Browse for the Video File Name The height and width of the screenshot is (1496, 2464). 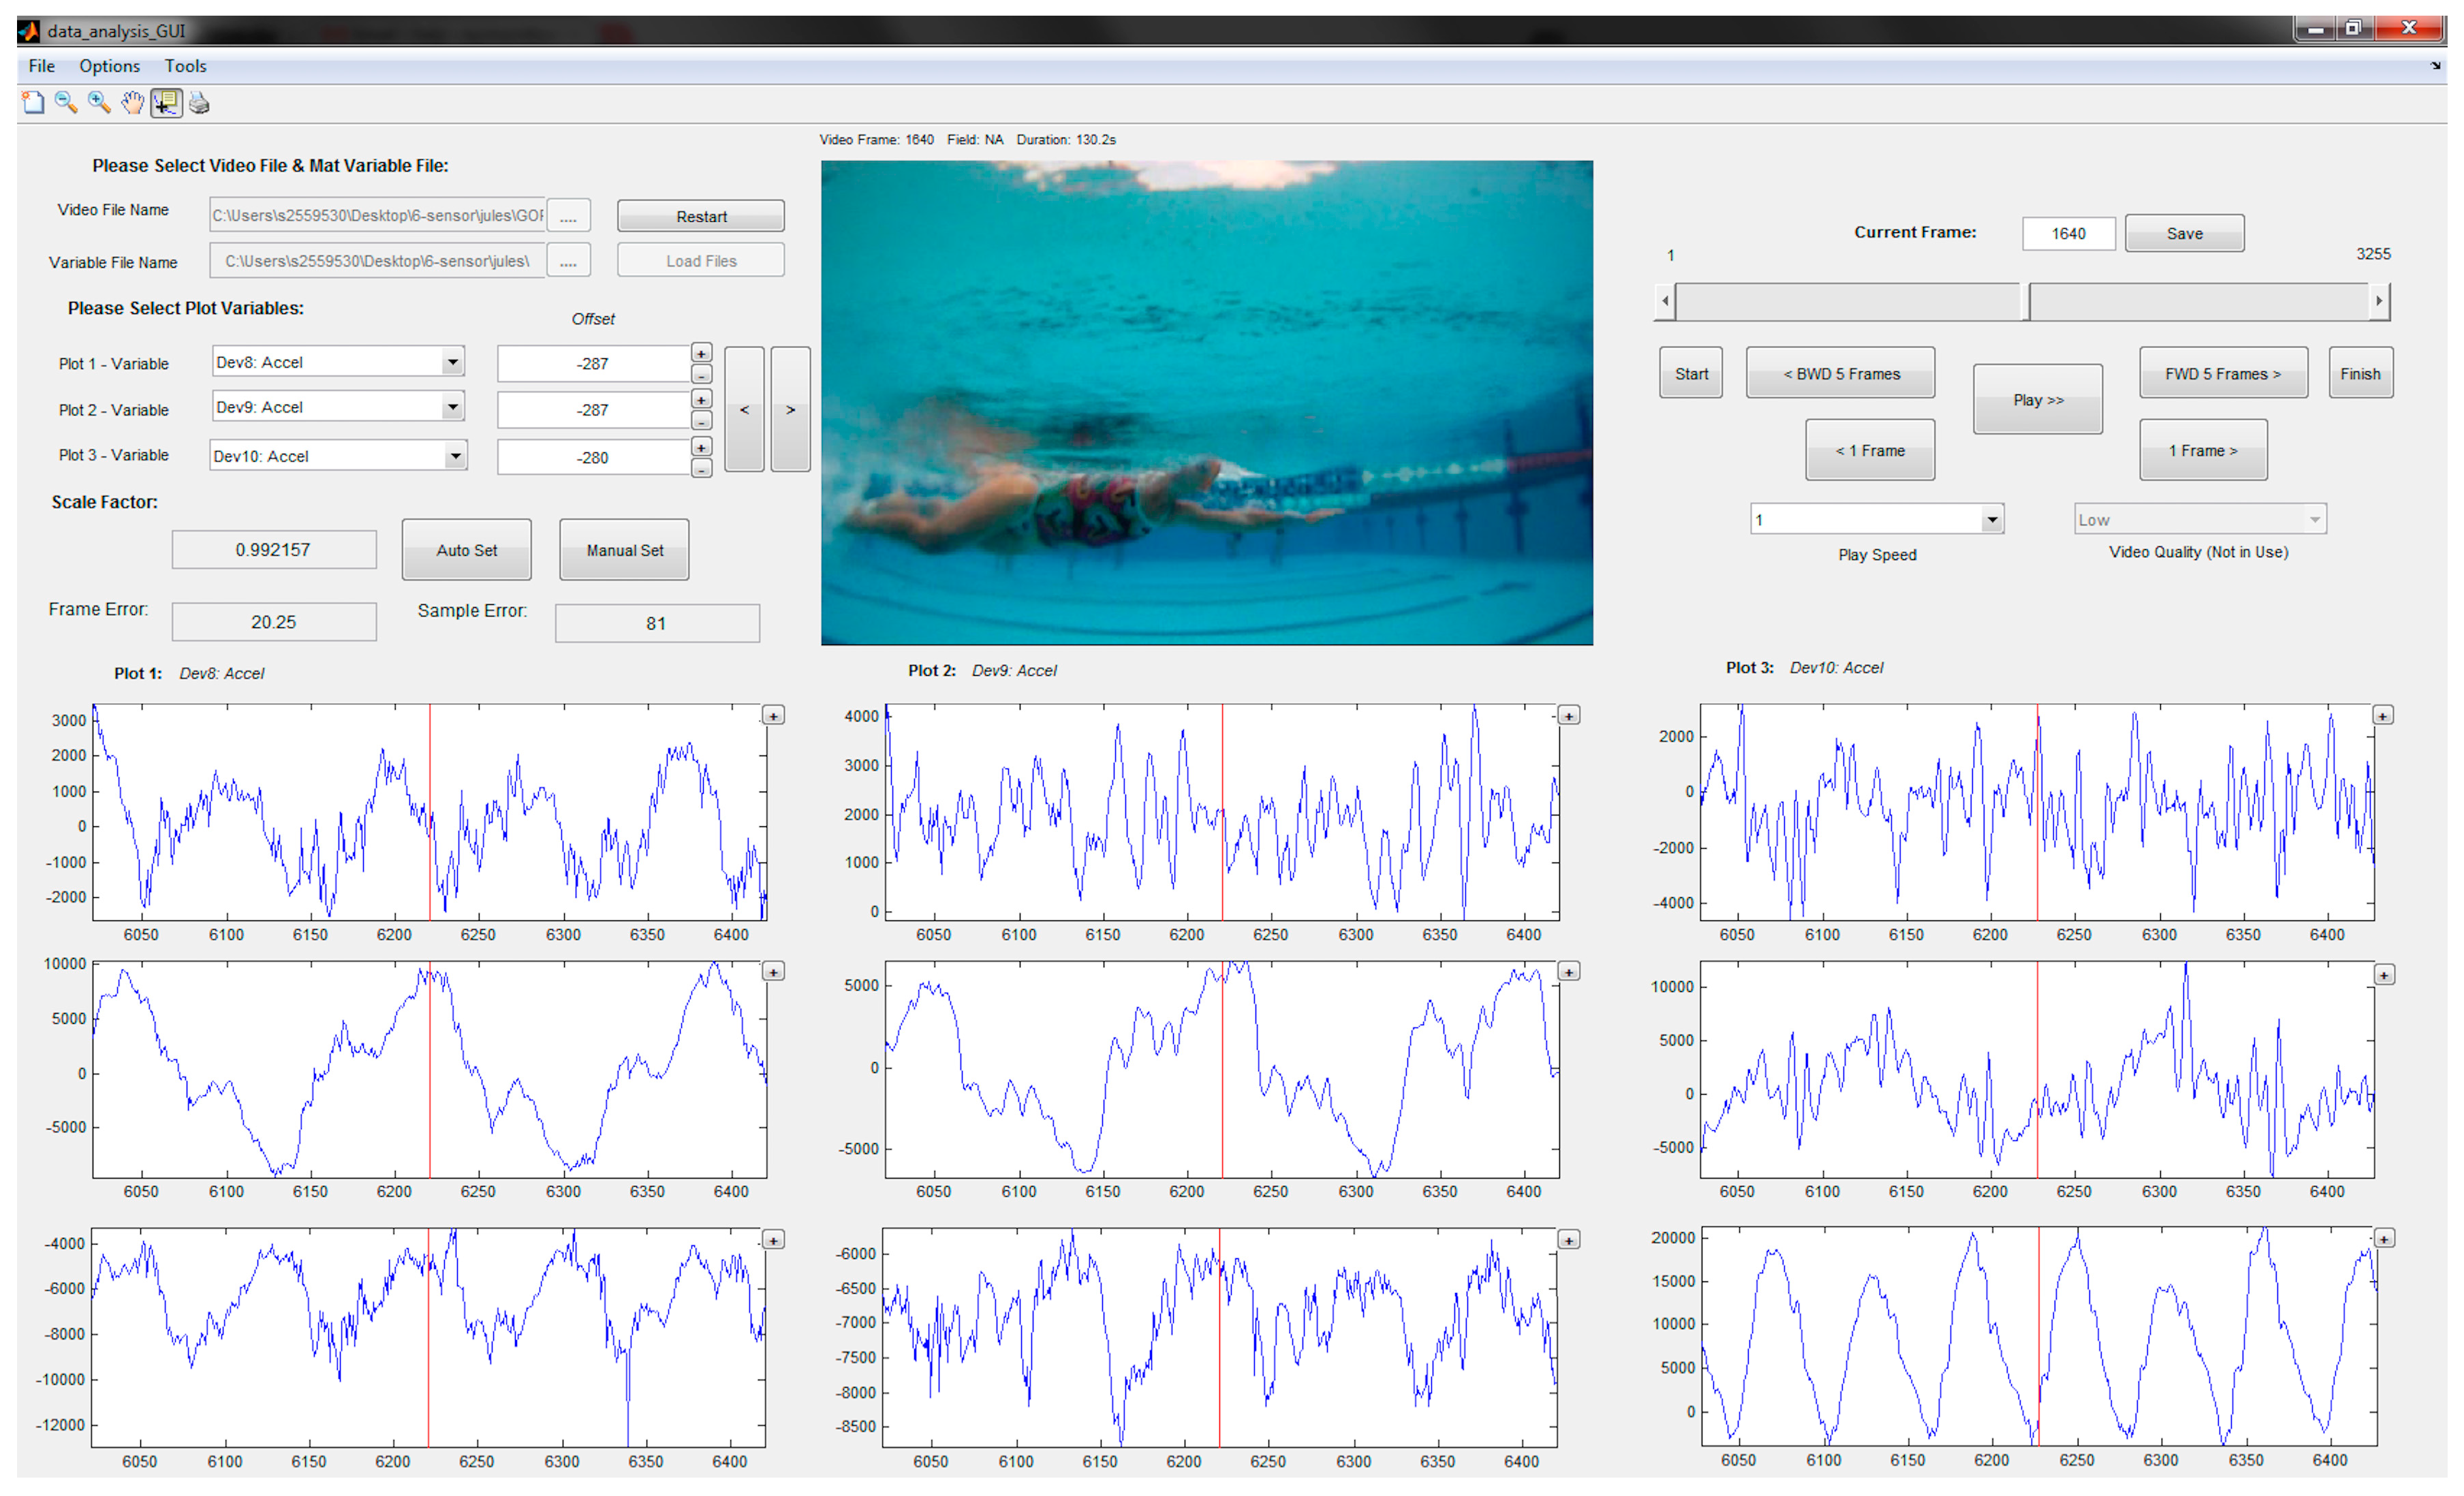point(568,216)
